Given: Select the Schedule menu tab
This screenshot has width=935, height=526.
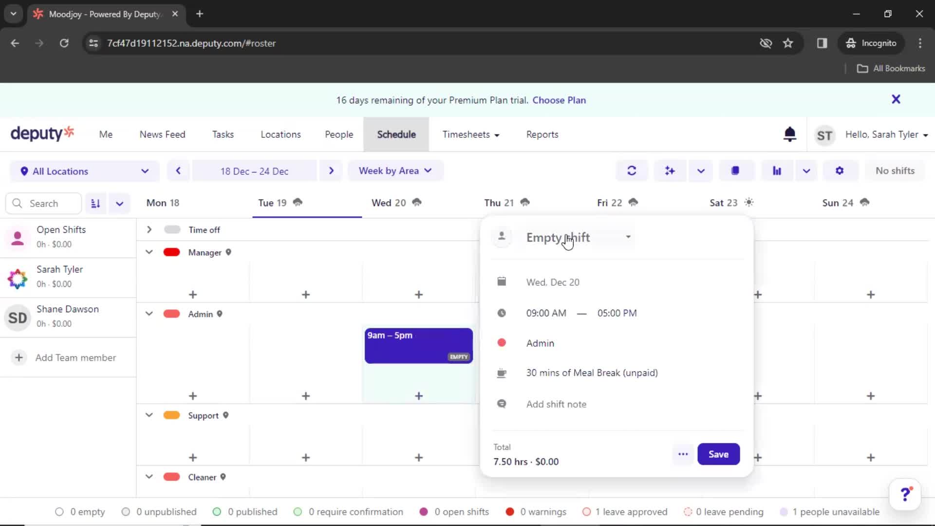Looking at the screenshot, I should 396,134.
